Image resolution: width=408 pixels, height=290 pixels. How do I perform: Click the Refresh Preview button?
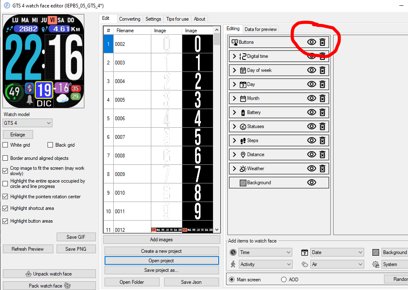pyautogui.click(x=28, y=249)
